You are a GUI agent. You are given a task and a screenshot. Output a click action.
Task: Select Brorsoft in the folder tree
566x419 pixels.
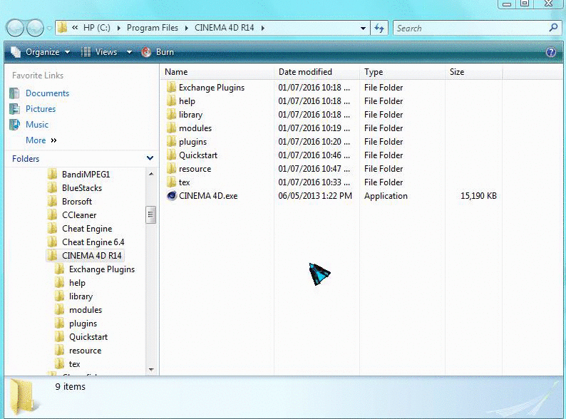[x=77, y=202]
